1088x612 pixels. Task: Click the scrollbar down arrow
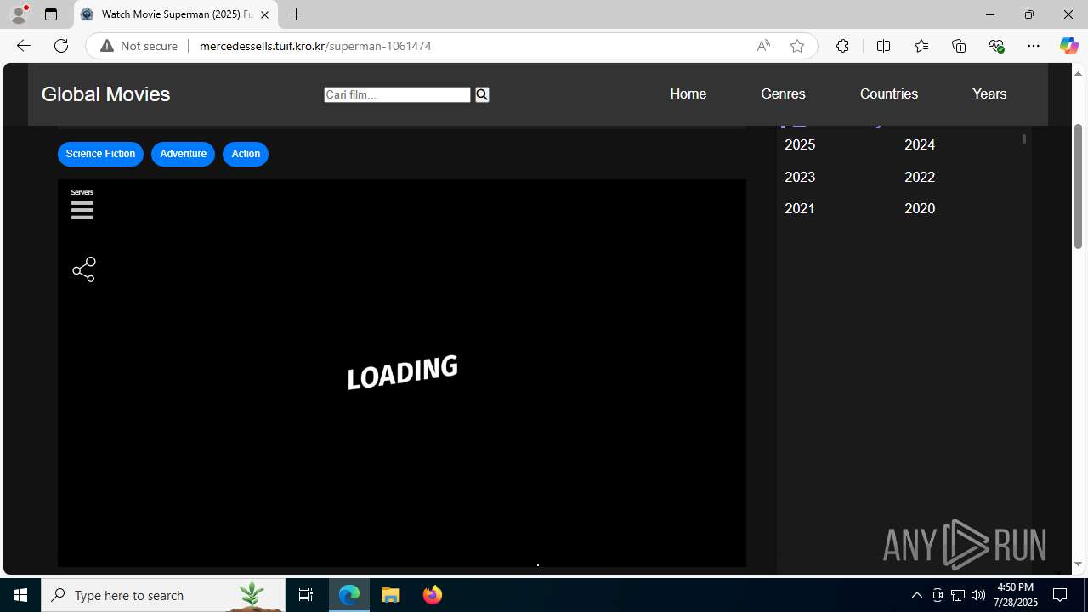(x=1079, y=564)
